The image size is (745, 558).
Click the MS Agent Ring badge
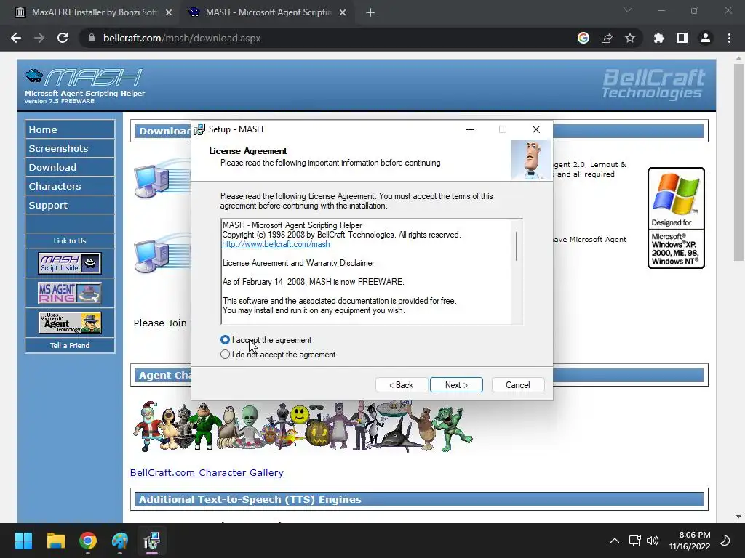click(x=70, y=293)
